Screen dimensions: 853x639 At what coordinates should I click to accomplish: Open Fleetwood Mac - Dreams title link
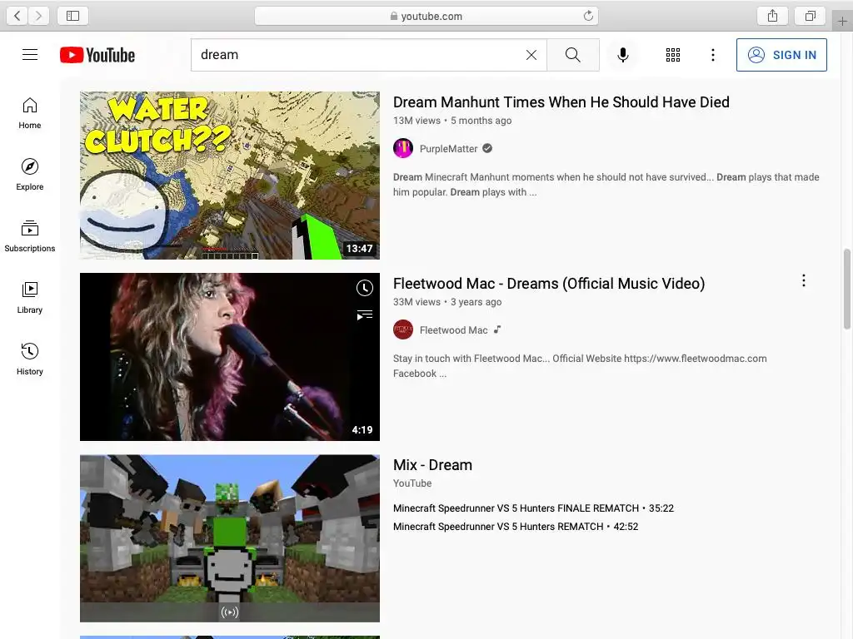(549, 284)
